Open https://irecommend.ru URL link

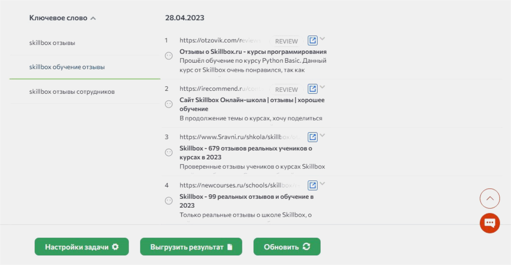pos(222,89)
